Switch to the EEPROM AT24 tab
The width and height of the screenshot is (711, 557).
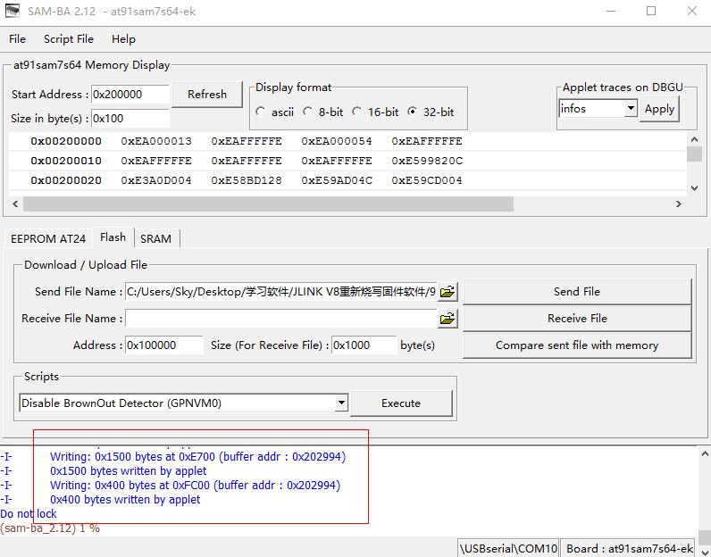48,239
